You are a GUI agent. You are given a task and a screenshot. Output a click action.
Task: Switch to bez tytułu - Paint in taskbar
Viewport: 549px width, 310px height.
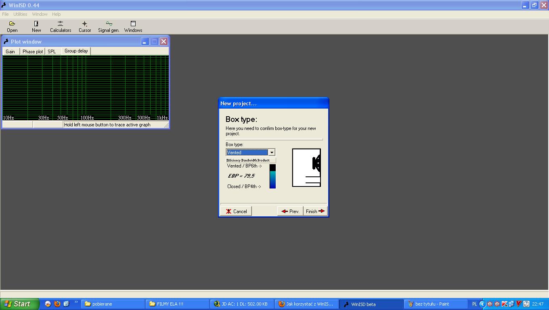436,304
